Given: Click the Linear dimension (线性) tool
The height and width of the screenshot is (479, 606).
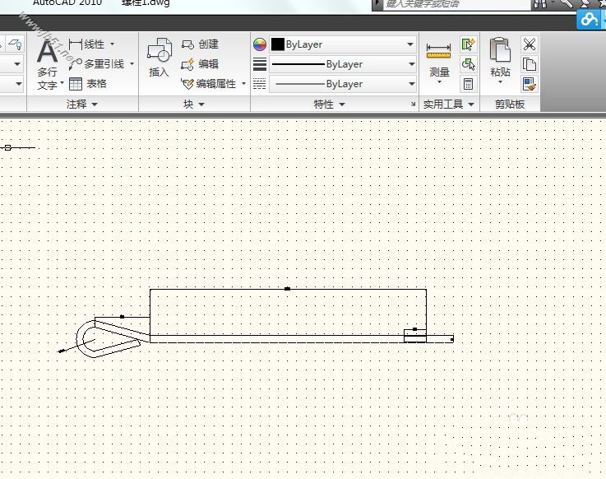Looking at the screenshot, I should (x=86, y=44).
